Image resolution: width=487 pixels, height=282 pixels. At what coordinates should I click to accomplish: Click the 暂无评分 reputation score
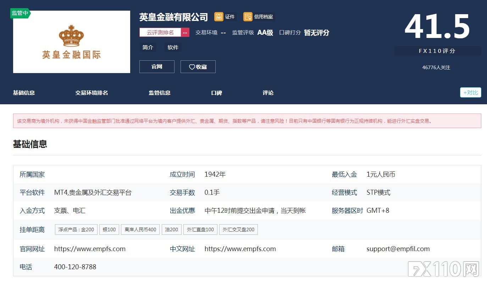tap(317, 33)
